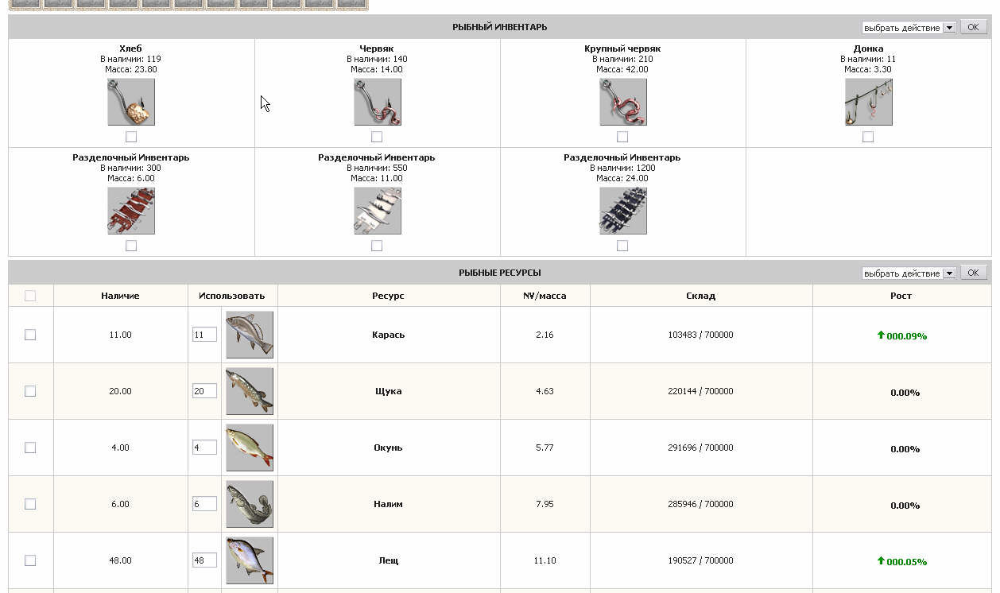The width and height of the screenshot is (1000, 593).
Task: Tick the checkbox under Червяк
Action: [377, 137]
